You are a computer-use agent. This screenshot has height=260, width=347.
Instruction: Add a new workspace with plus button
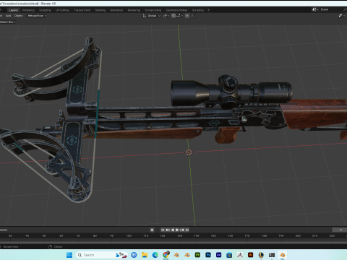click(x=208, y=10)
